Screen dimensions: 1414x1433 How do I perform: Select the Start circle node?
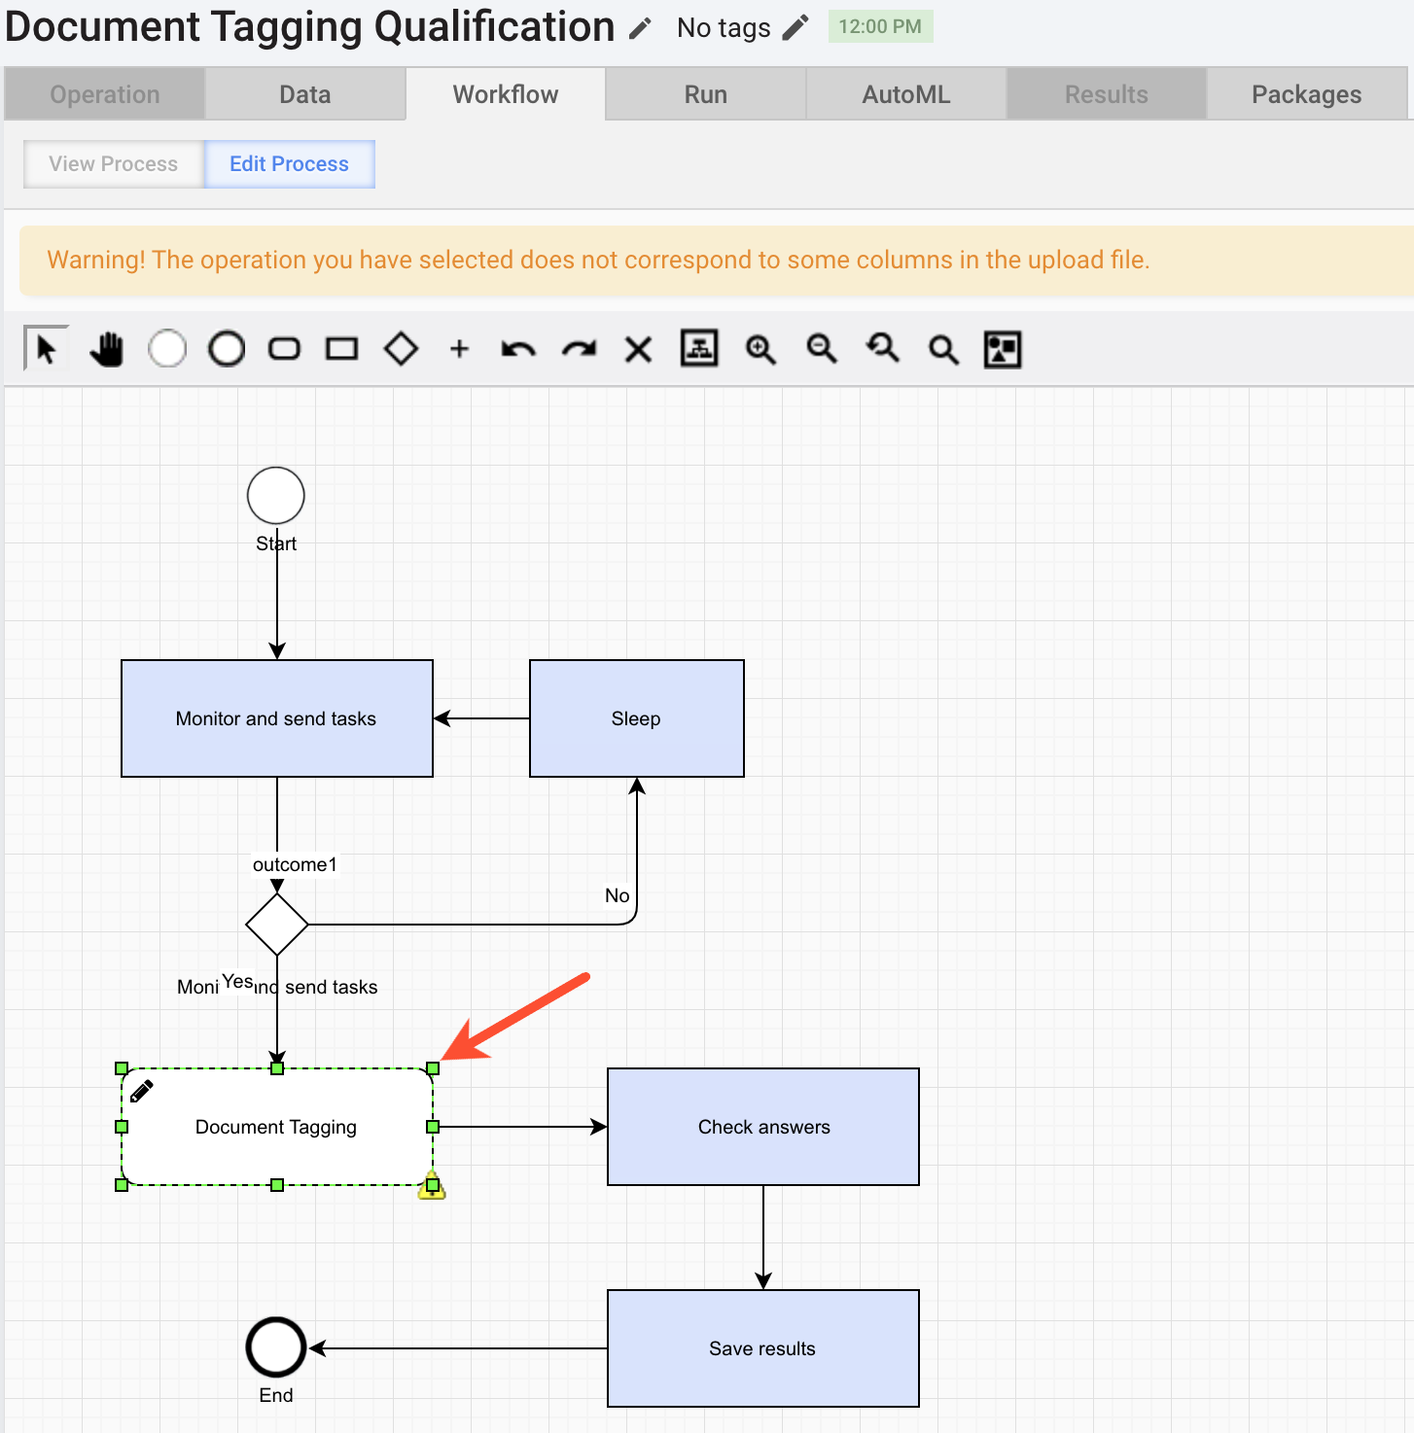click(x=276, y=496)
